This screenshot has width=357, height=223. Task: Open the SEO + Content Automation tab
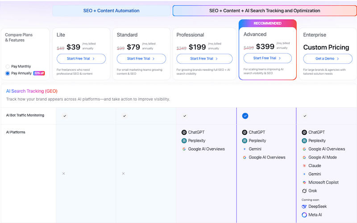point(112,11)
